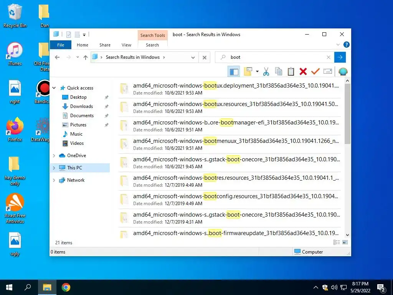
Task: Click in the search box containing boot
Action: point(274,57)
